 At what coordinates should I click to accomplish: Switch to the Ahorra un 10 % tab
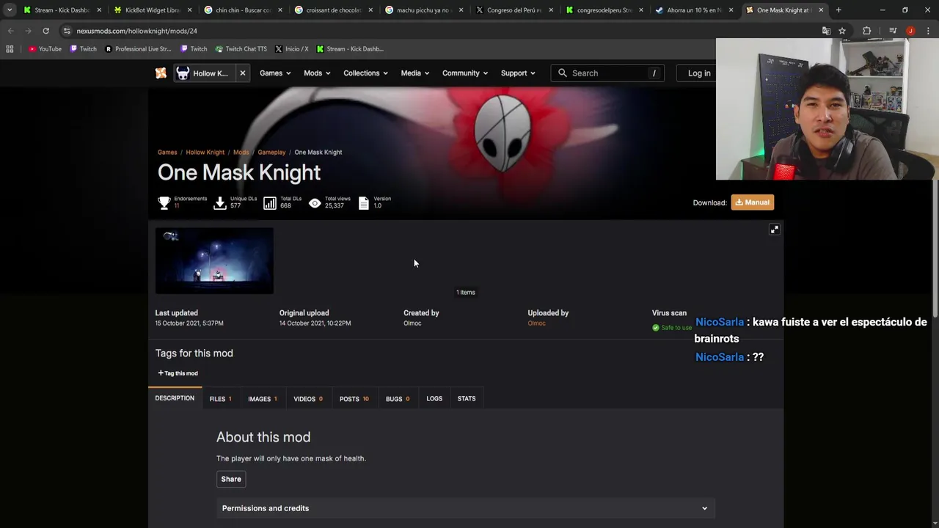tap(694, 10)
